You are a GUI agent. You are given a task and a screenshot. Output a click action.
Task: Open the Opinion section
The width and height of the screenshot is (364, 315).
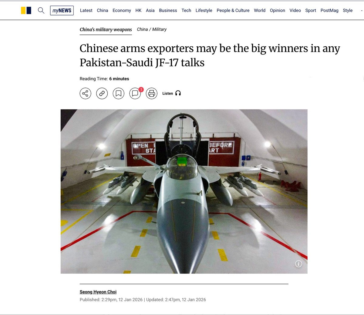coord(278,10)
